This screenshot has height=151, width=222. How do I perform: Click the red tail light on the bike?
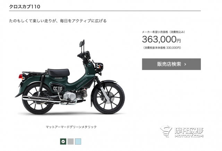pos(20,76)
